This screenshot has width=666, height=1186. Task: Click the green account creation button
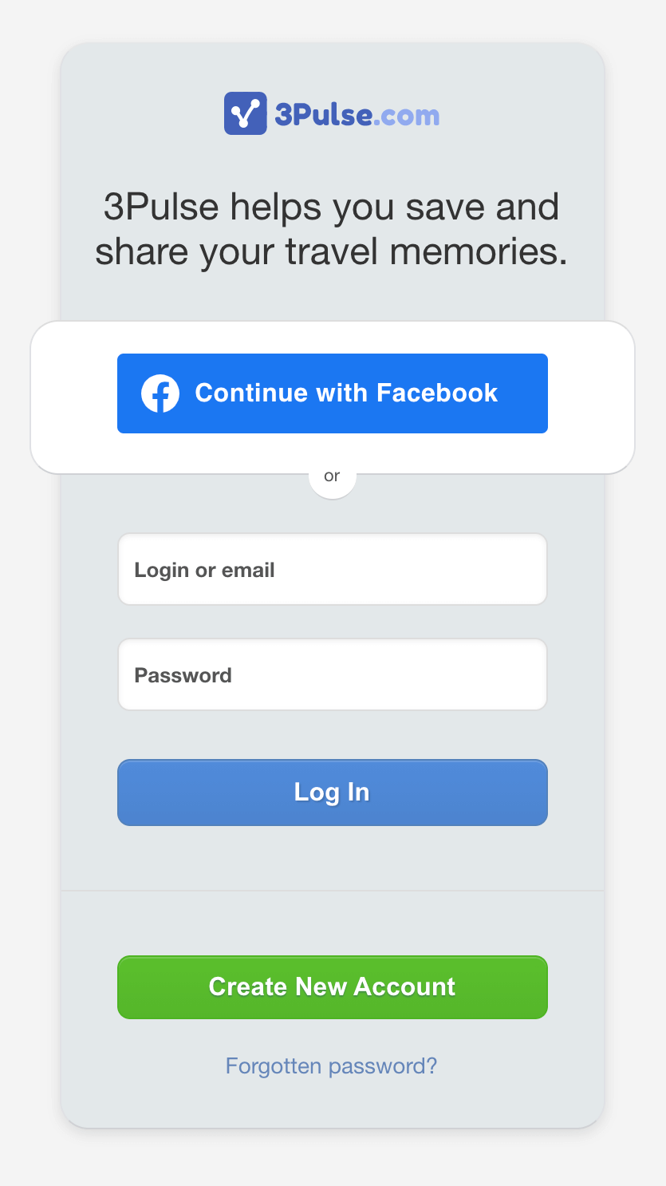click(332, 987)
